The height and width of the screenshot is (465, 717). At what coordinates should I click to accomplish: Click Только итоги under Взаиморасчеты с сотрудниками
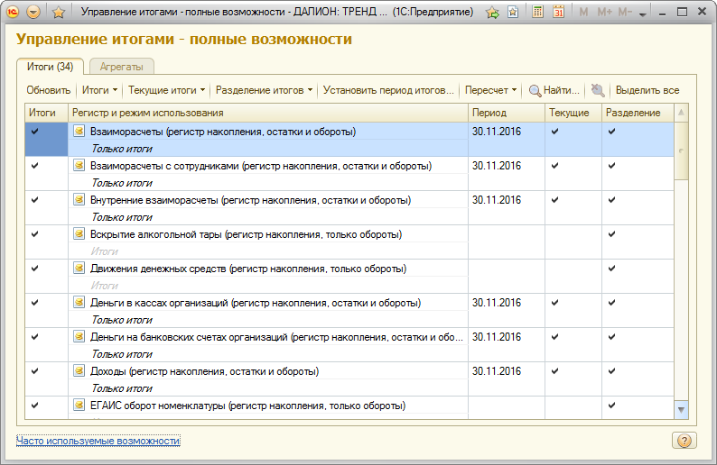coord(122,183)
